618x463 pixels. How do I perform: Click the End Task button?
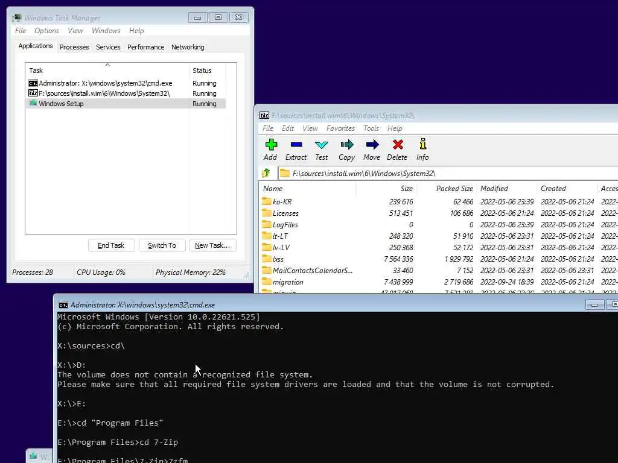111,245
